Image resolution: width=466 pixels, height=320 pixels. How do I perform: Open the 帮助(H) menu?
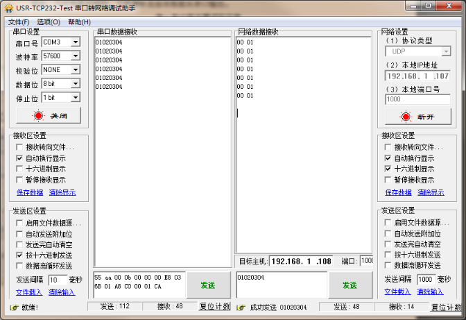(79, 22)
